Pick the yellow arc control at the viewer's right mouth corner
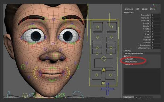The height and width of the screenshot is (102, 164). pyautogui.click(x=68, y=73)
